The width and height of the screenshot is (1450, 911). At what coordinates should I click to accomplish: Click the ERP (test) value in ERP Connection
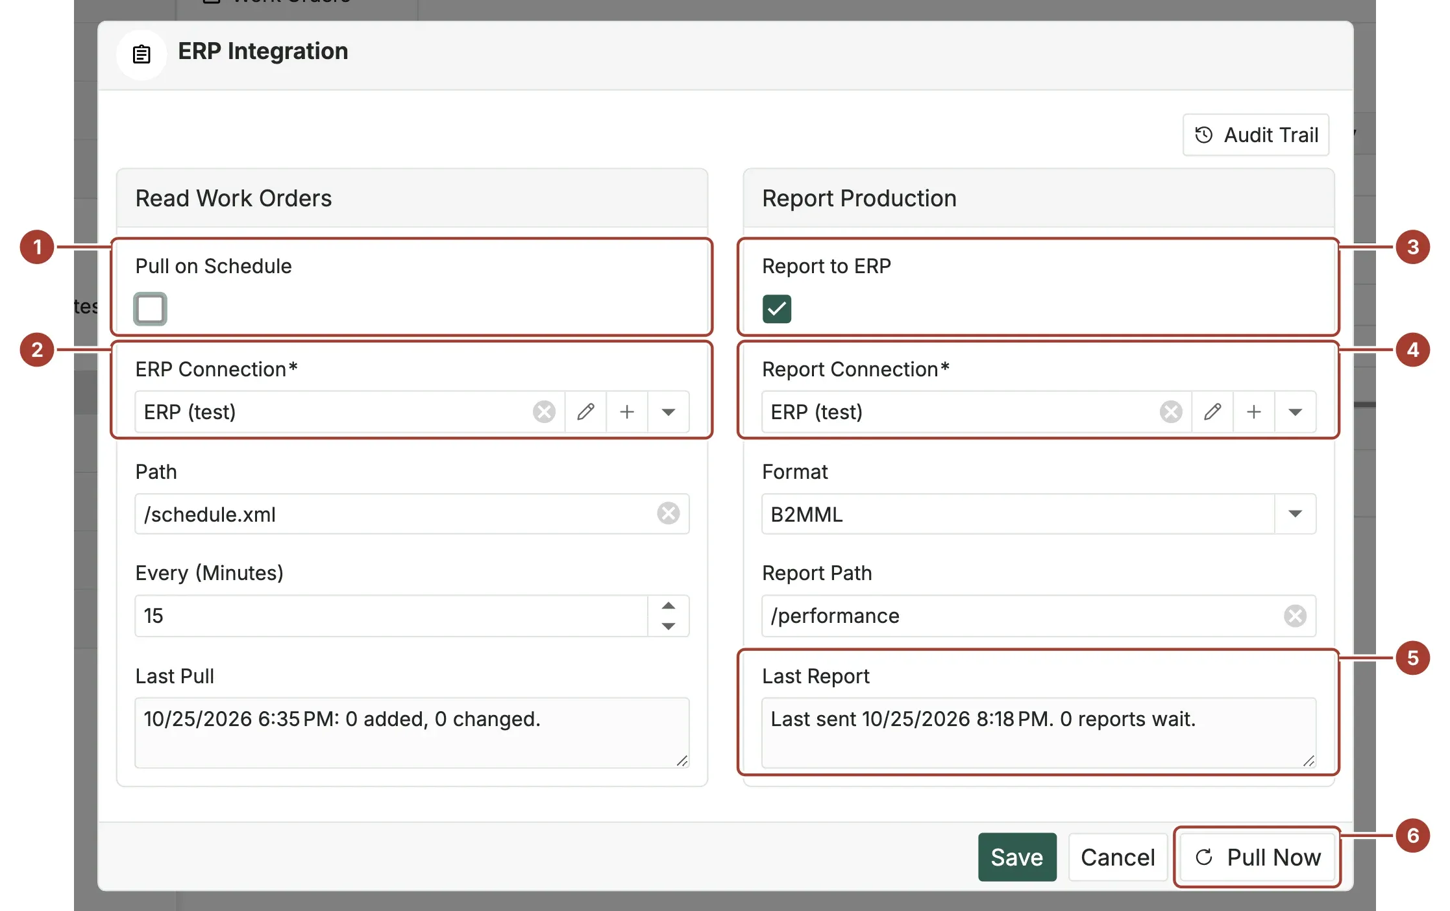(190, 412)
